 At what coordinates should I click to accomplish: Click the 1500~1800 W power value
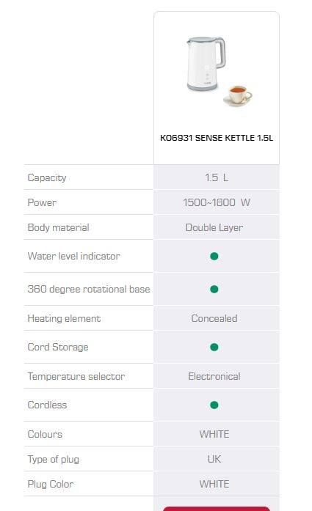tap(217, 202)
